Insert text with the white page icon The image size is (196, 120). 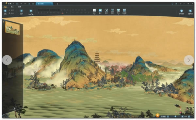tap(94, 10)
